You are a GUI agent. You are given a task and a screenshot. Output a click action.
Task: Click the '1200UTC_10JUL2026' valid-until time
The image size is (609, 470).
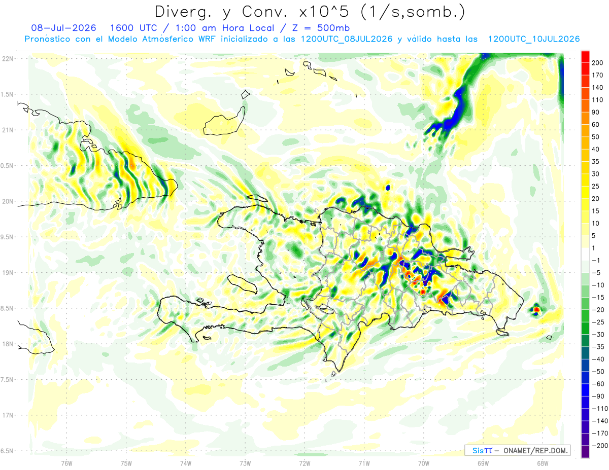click(x=533, y=39)
